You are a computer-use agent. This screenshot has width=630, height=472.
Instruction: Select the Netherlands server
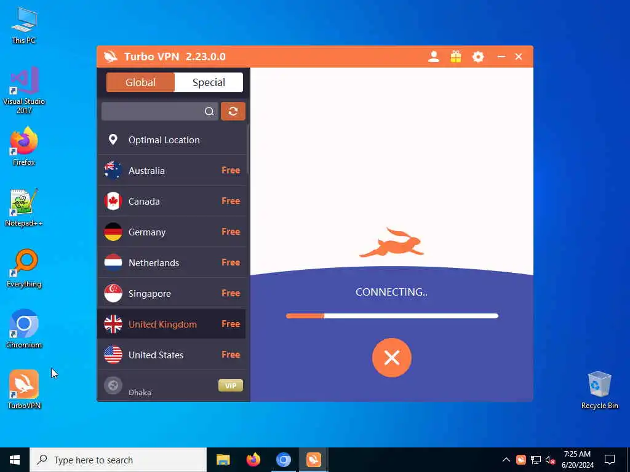tap(172, 262)
